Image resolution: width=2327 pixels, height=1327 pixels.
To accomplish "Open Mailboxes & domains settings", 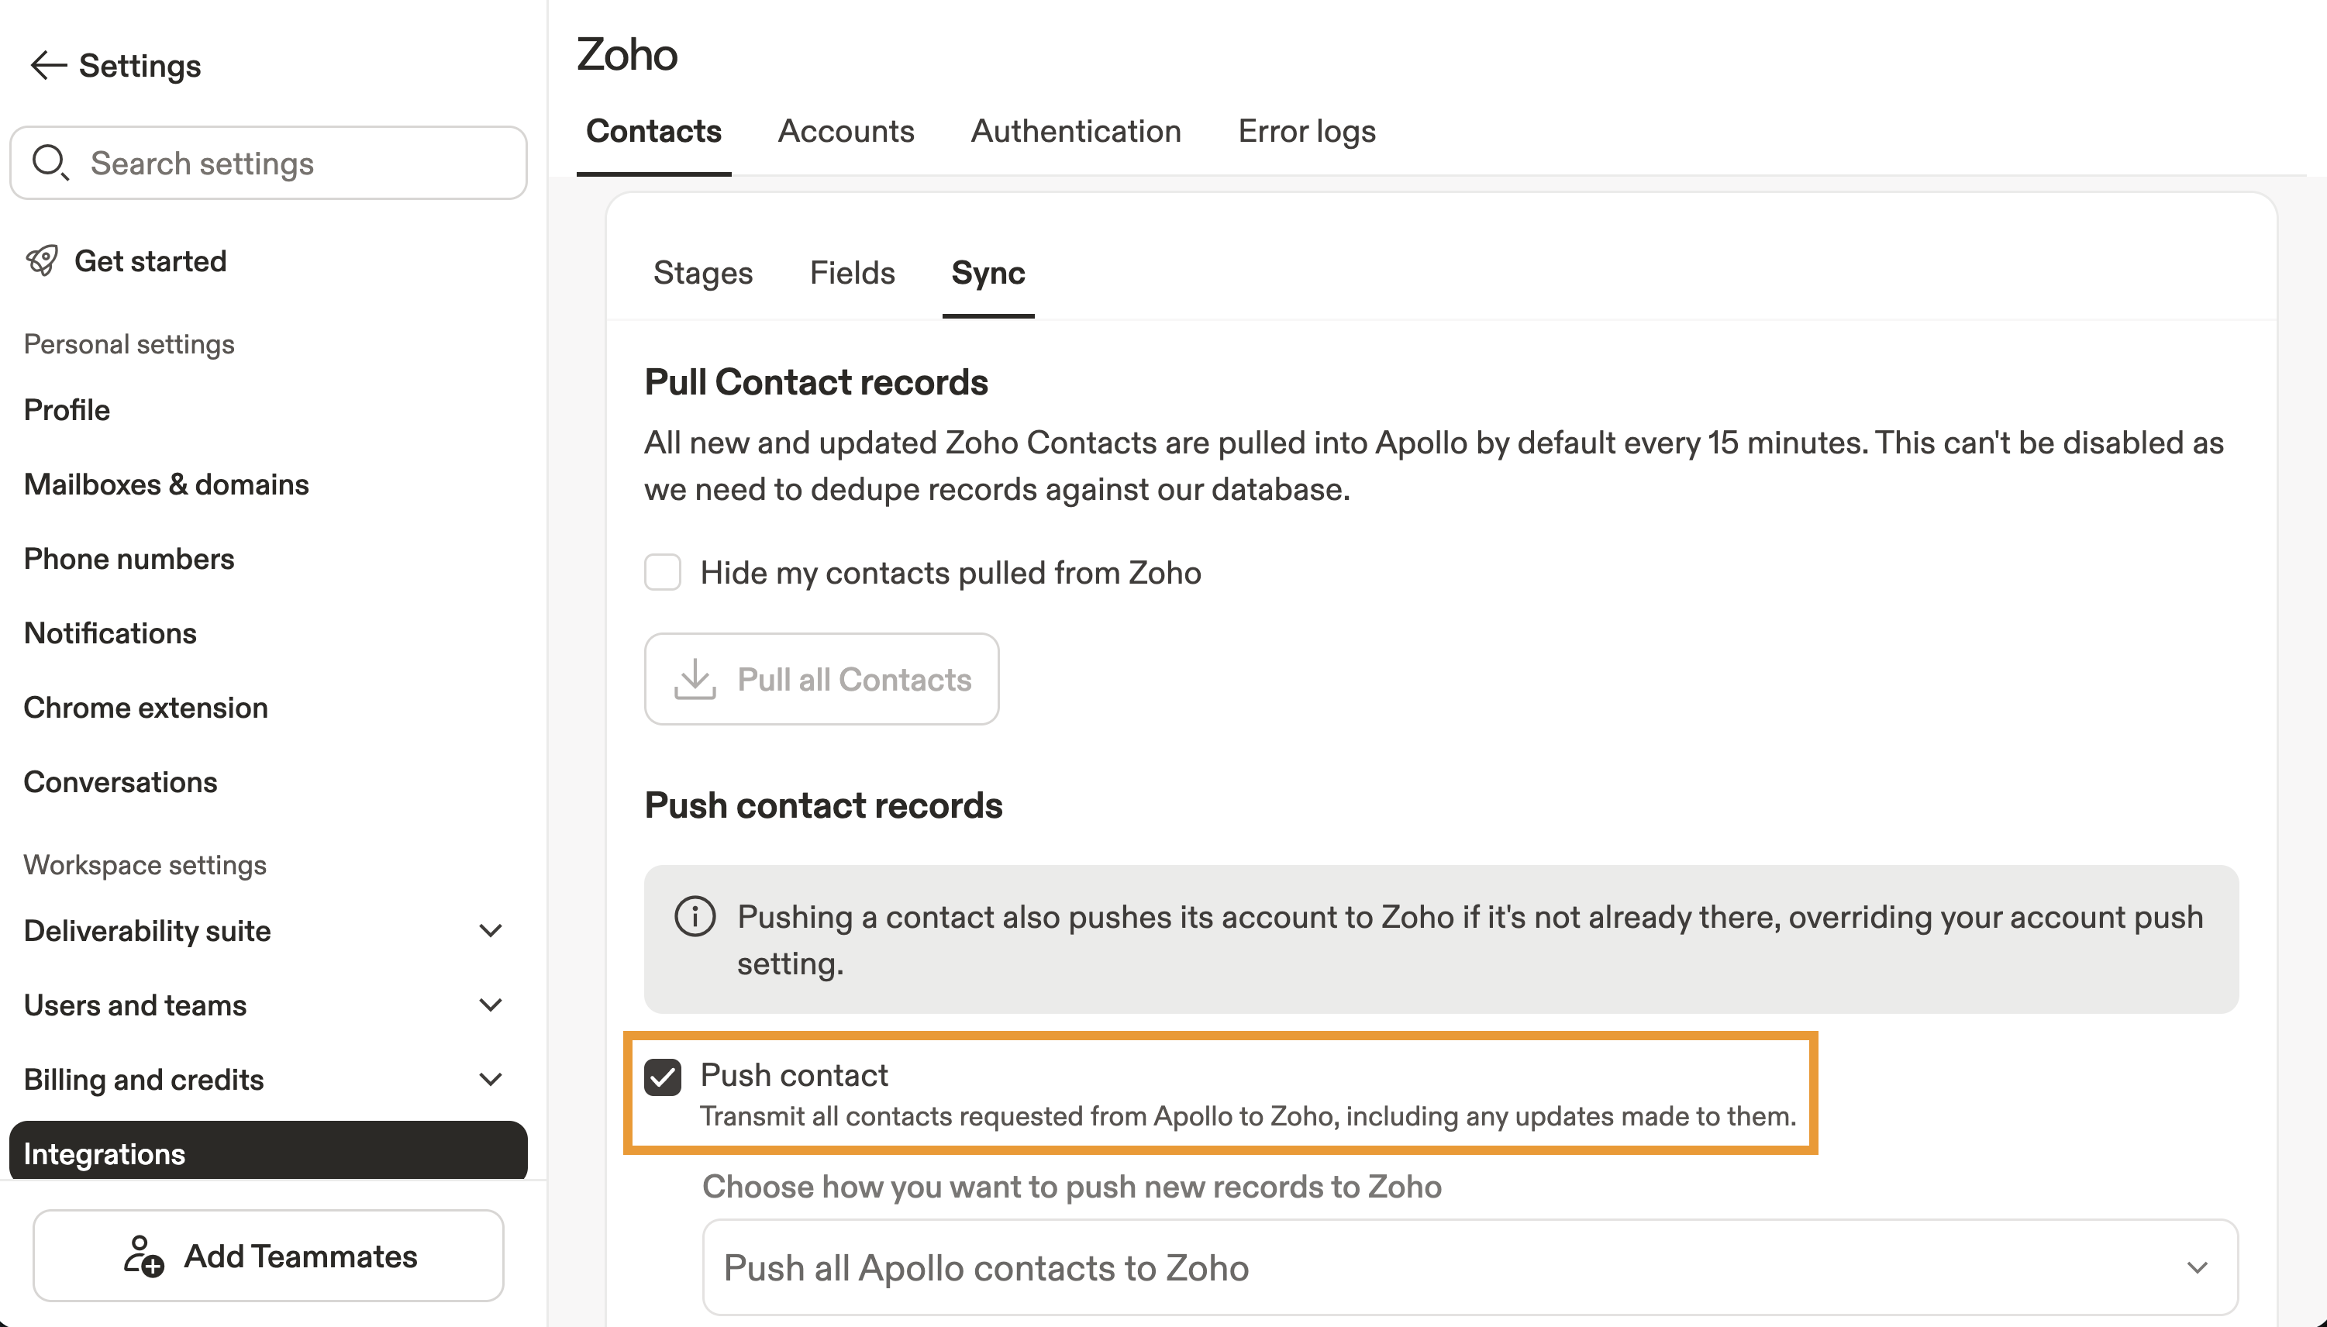I will click(x=166, y=485).
